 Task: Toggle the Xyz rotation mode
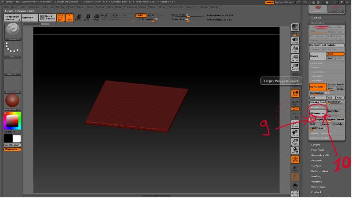[x=295, y=109]
